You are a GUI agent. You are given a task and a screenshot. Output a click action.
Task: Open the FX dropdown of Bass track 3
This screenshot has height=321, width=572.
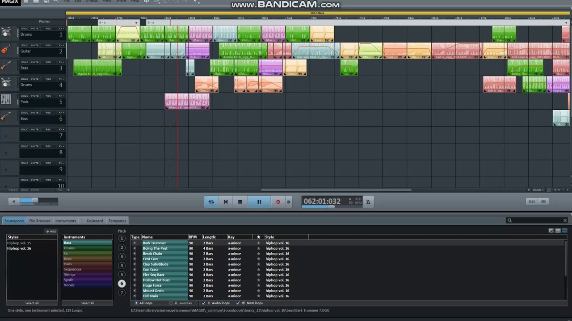click(61, 62)
